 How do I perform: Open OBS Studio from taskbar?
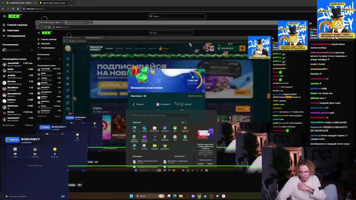click(x=211, y=196)
